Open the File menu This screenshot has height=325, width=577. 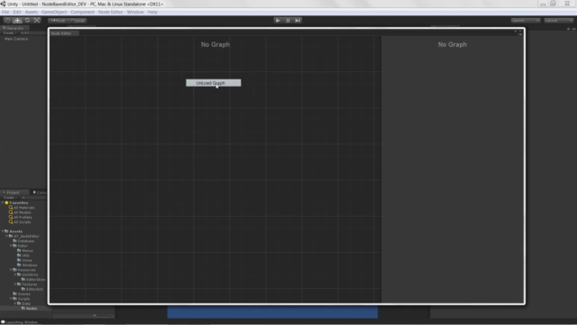(x=5, y=12)
